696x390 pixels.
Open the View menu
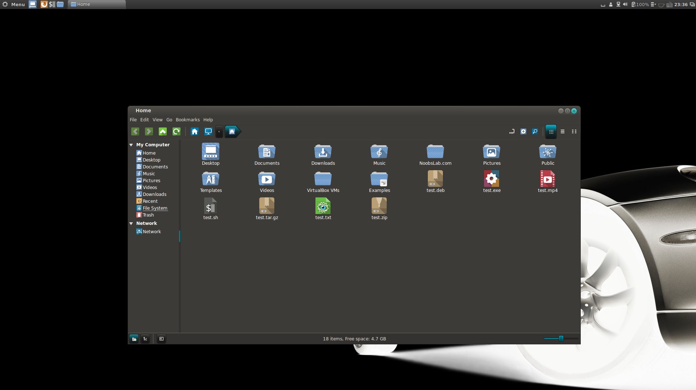(157, 120)
